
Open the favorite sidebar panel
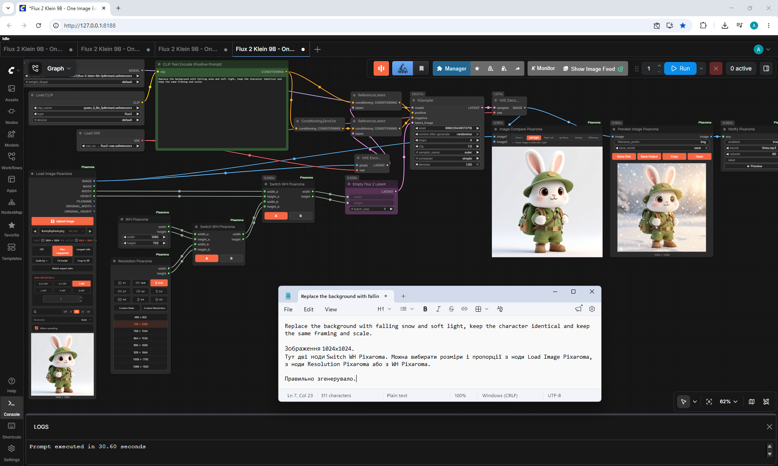point(12,229)
